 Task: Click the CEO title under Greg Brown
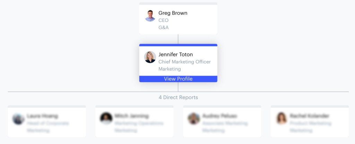(163, 20)
